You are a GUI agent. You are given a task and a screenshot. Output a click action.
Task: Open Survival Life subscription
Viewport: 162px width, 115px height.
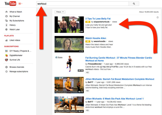15,60
